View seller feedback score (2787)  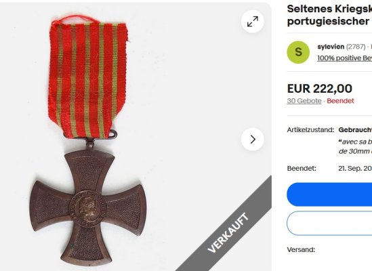356,47
